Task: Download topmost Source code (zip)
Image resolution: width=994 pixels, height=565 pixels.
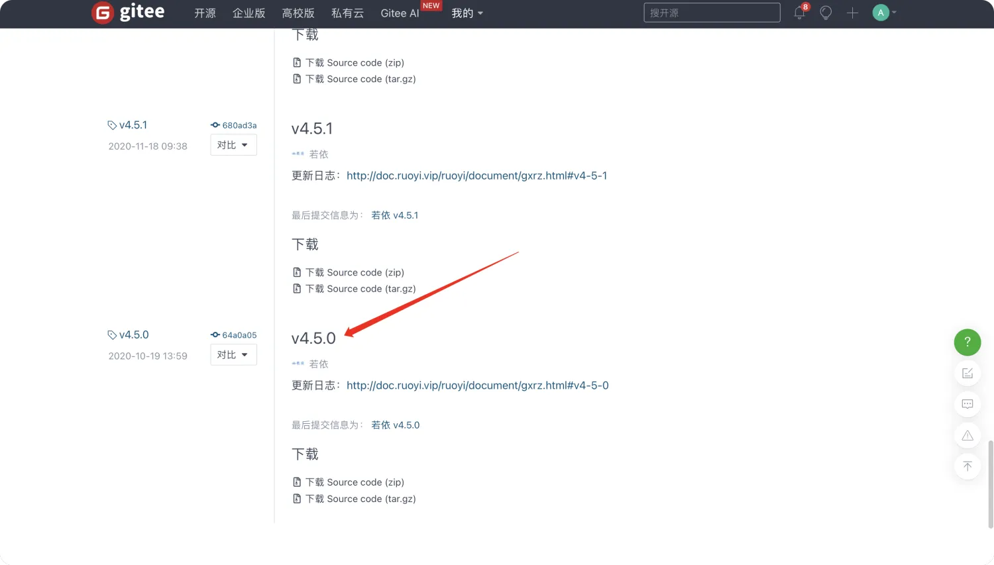Action: coord(355,62)
